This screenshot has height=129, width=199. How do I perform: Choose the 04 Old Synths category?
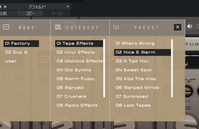(x=74, y=70)
